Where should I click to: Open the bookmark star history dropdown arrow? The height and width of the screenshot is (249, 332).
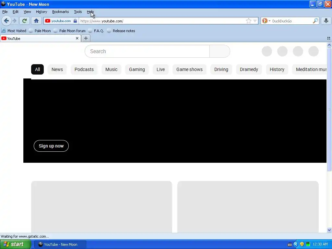tap(255, 21)
